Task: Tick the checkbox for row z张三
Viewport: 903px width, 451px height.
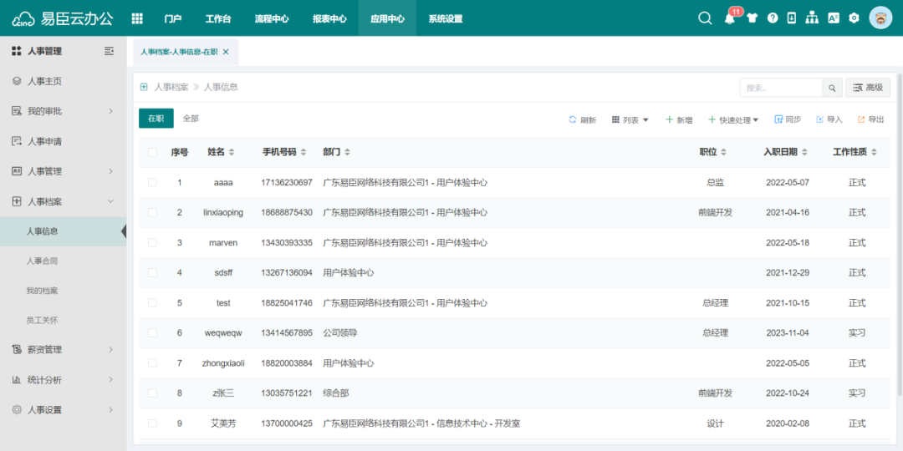Action: (152, 393)
